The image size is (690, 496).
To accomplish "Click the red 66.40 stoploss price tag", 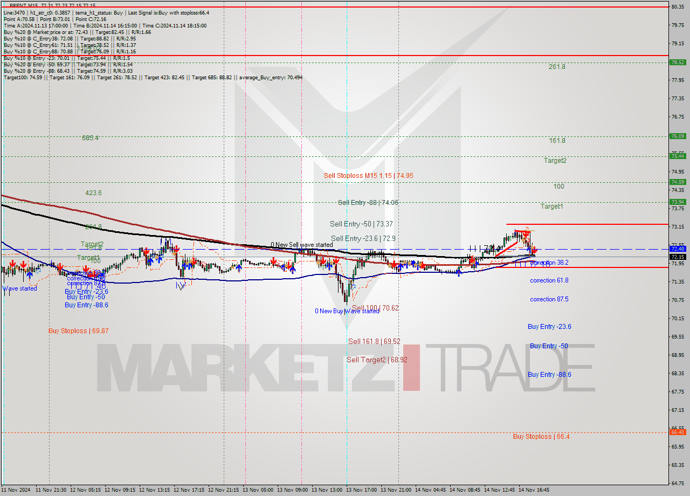I will pyautogui.click(x=677, y=432).
